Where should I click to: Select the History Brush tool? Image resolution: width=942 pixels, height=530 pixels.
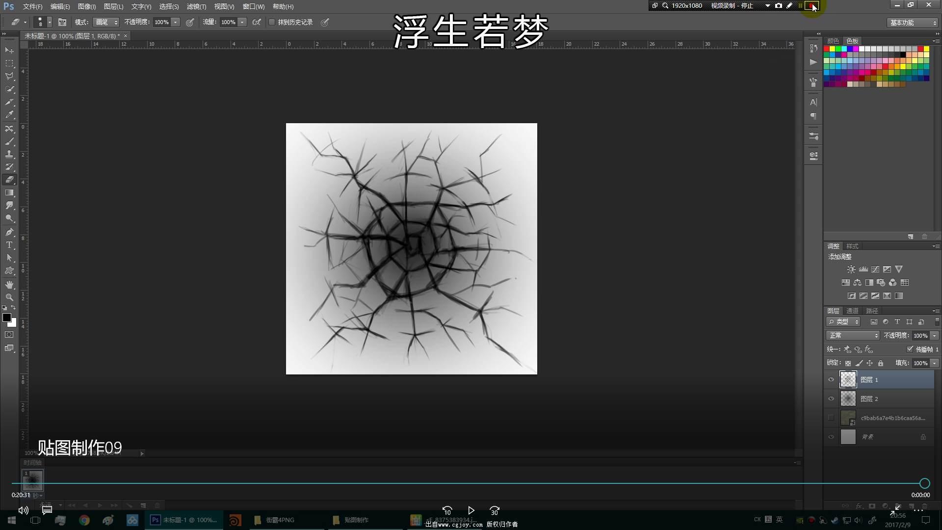click(9, 167)
